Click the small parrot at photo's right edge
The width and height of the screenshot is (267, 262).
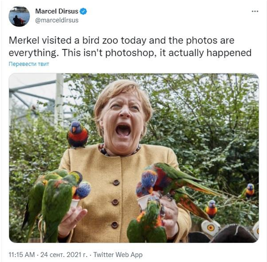point(249,191)
